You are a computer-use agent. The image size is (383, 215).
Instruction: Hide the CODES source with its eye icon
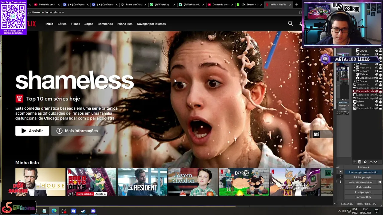(x=377, y=51)
